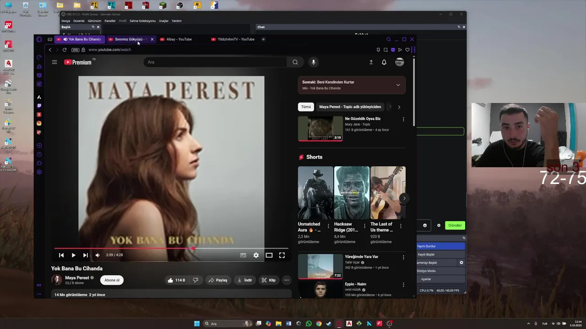Viewport: 586px width, 329px height.
Task: Select the Tümü filter chip
Action: (306, 107)
